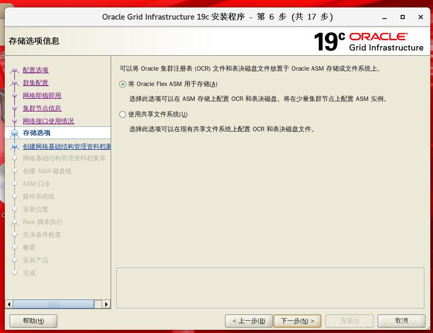Jump to the 集群节点信息 step

pos(42,108)
